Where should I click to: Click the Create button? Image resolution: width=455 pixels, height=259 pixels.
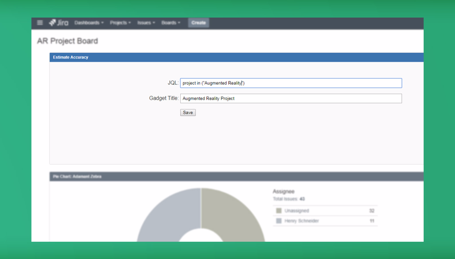(199, 22)
